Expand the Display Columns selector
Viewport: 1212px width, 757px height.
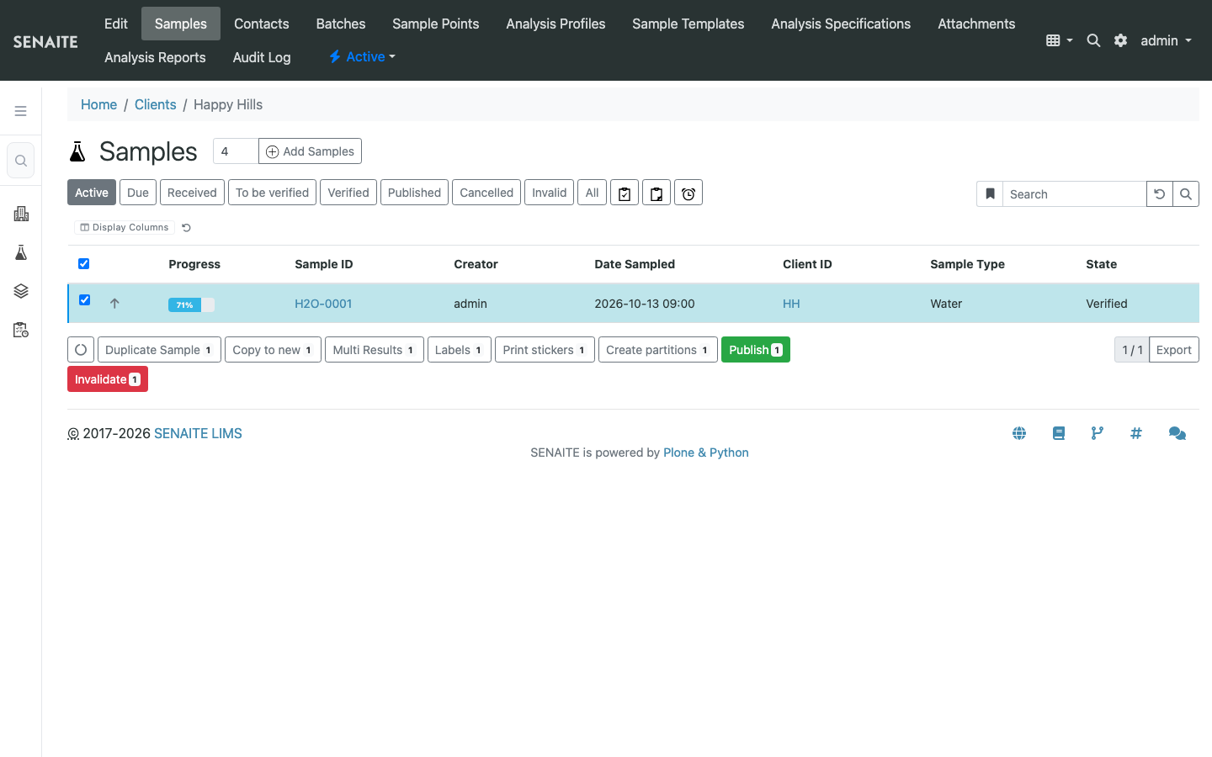point(125,228)
